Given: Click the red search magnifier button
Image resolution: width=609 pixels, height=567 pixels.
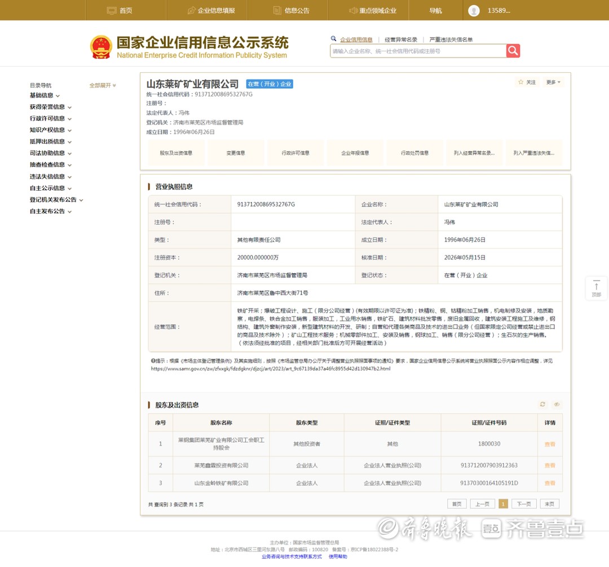Looking at the screenshot, I should [x=513, y=51].
